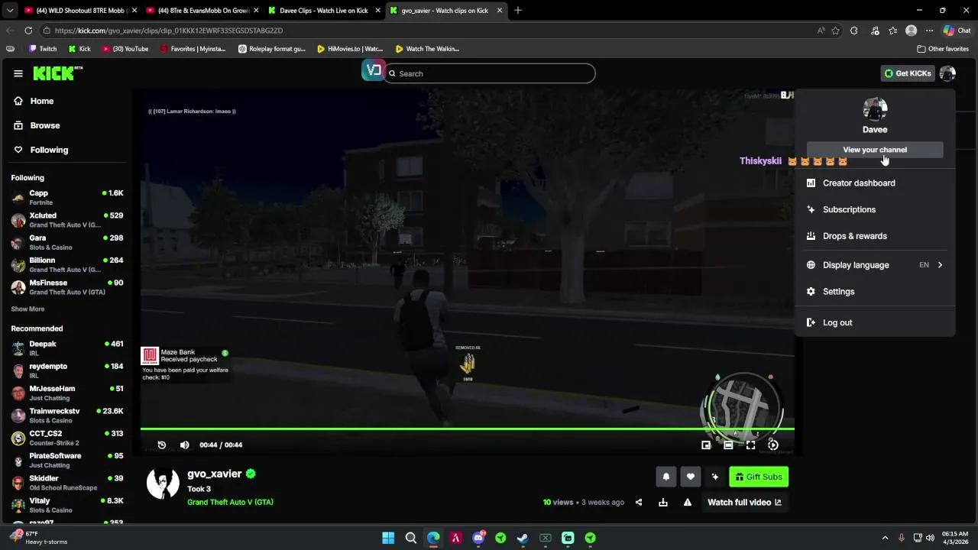Open Deepak recommended channel
978x550 pixels.
pos(67,348)
